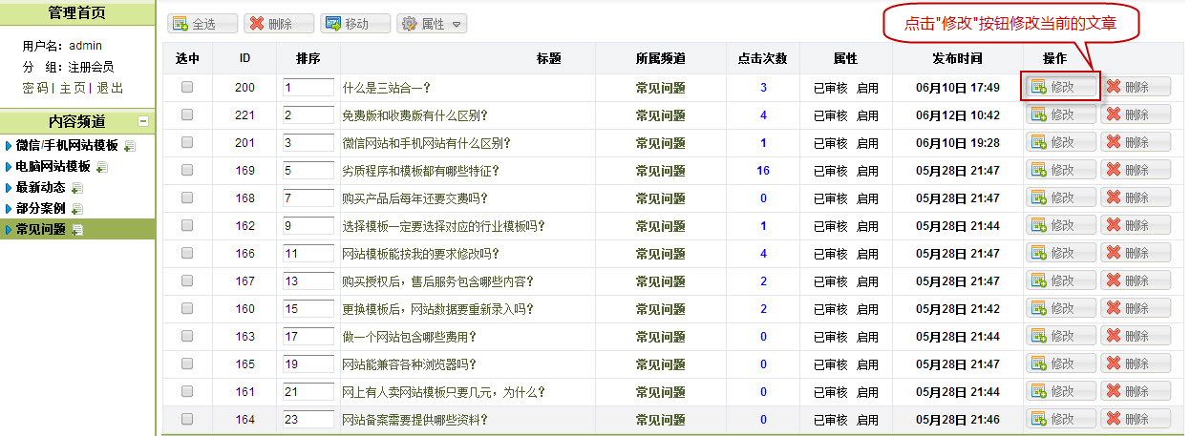Click the add-article icon beside 常见问题 in sidebar
This screenshot has width=1190, height=436.
(x=78, y=230)
